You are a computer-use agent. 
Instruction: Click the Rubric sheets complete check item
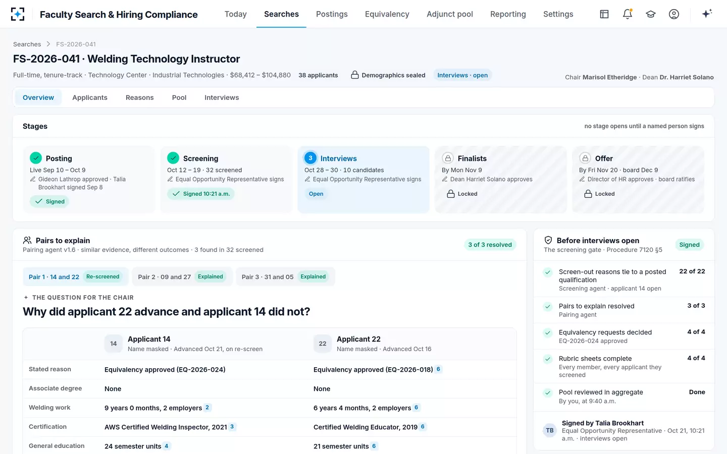coord(624,366)
